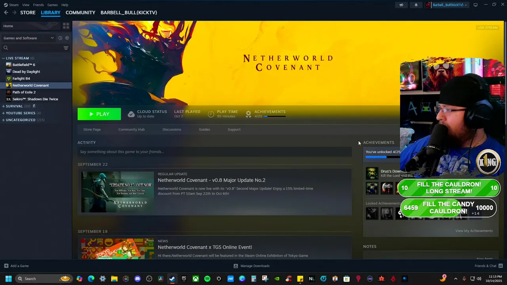Go forward with the navigation arrow
Screen dimensions: 507x285
pyautogui.click(x=15, y=13)
